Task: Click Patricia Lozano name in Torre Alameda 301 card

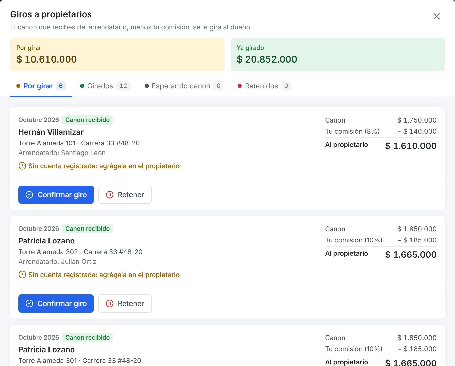Action: tap(46, 350)
